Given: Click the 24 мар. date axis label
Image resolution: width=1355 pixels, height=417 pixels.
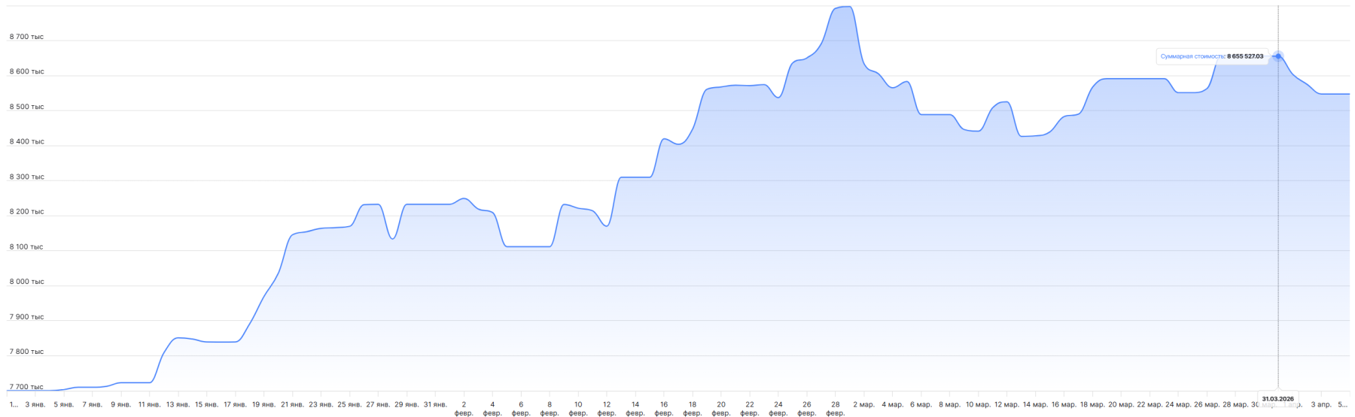Looking at the screenshot, I should [x=1178, y=404].
